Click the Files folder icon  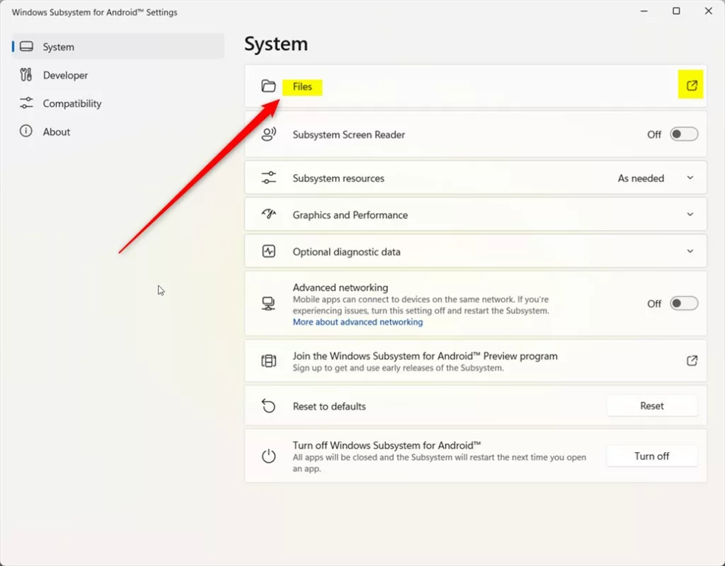(268, 86)
